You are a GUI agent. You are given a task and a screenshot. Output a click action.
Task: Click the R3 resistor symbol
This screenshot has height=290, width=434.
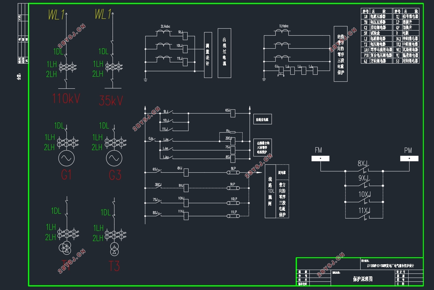point(232,132)
